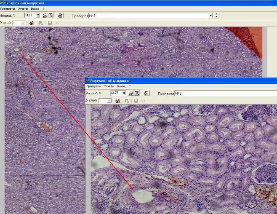The width and height of the screenshot is (277, 214).
Task: Click save diskette icon in back window toolbar
Action: pyautogui.click(x=50, y=23)
